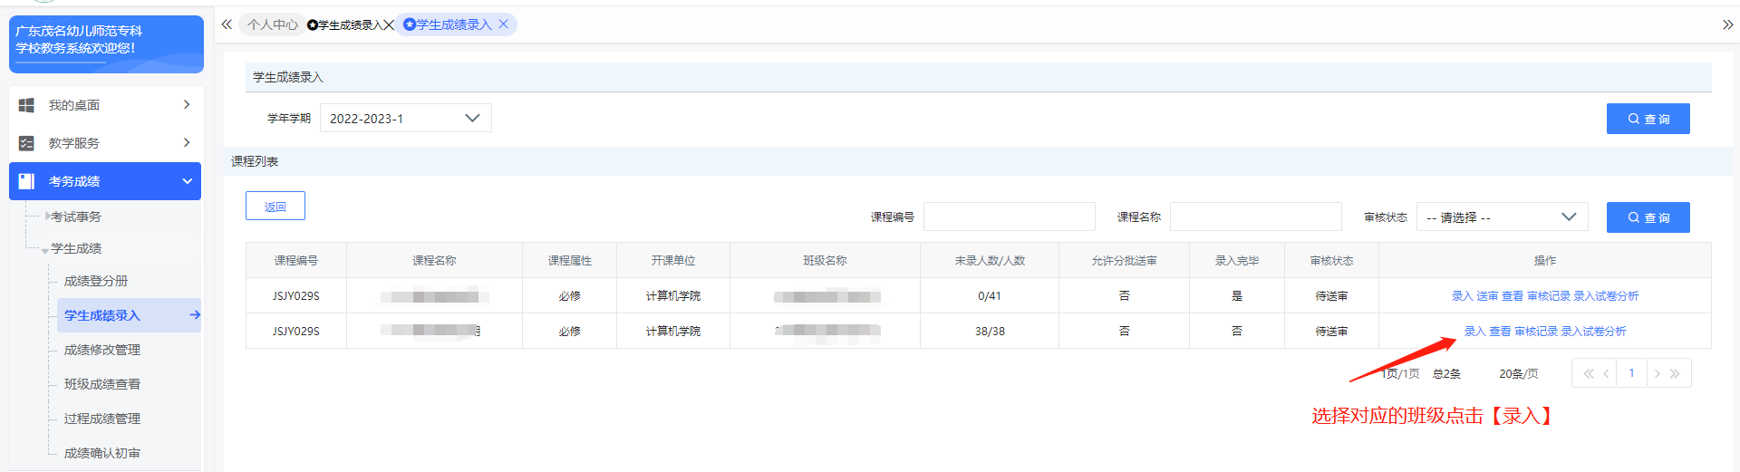Go to the last page of results
The image size is (1740, 472).
coord(1675,373)
